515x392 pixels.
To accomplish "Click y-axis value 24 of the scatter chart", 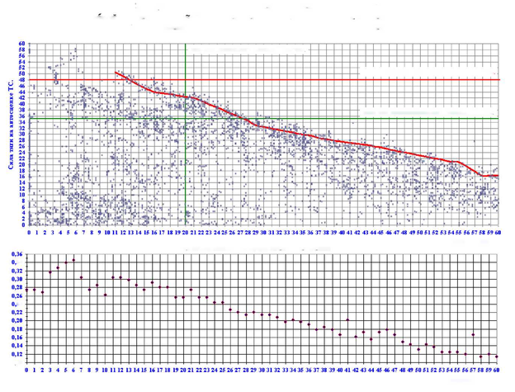I will coord(21,153).
